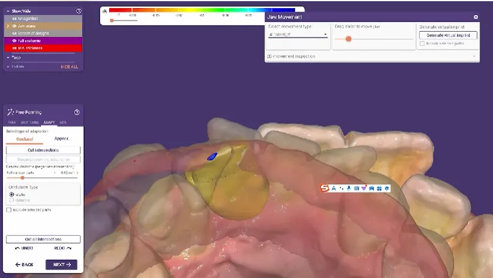Click the UNDO arrow button
493x278 pixels.
(x=24, y=249)
